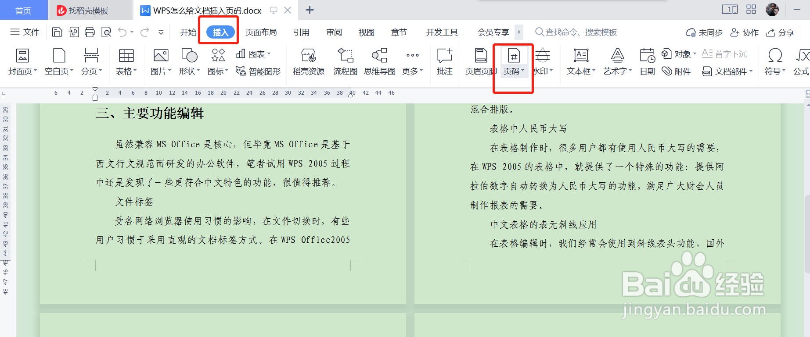Expand the WordArt (艺术字) dropdown arrow
This screenshot has width=810, height=337.
point(630,71)
